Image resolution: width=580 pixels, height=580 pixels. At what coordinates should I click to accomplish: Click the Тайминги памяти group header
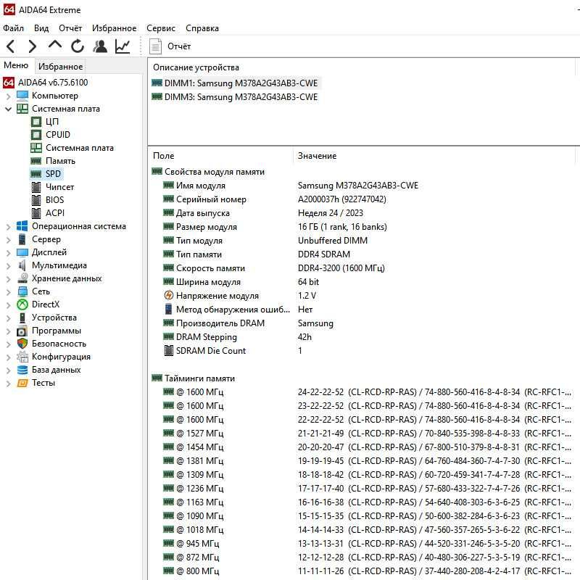coord(199,378)
